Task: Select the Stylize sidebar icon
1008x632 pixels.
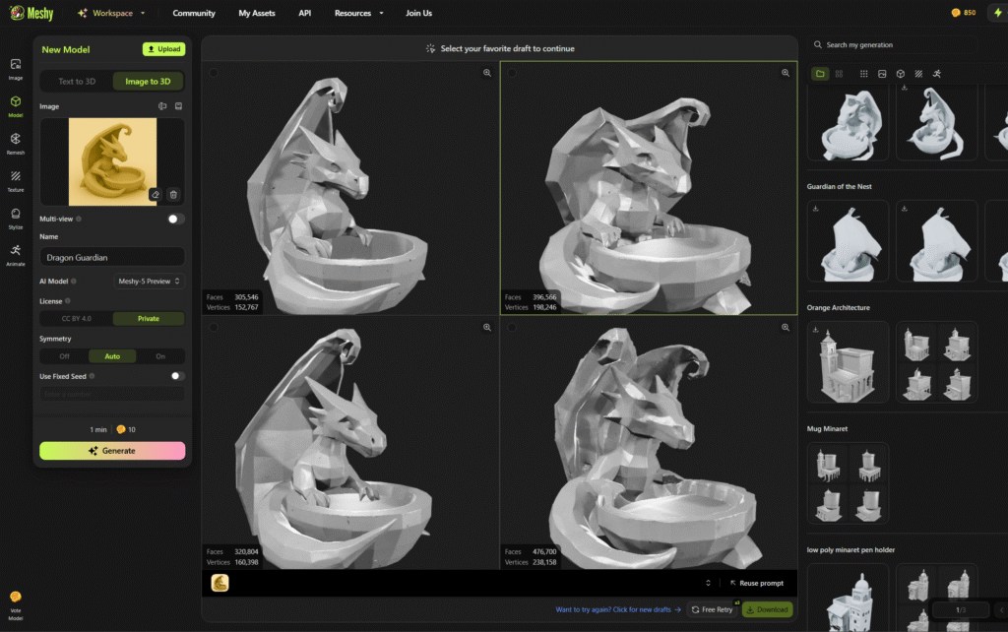Action: [16, 217]
